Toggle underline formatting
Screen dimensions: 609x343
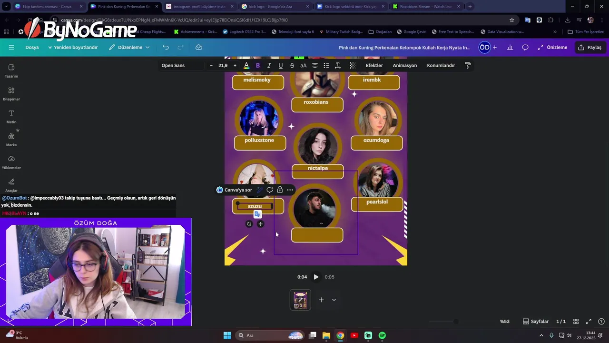click(281, 65)
